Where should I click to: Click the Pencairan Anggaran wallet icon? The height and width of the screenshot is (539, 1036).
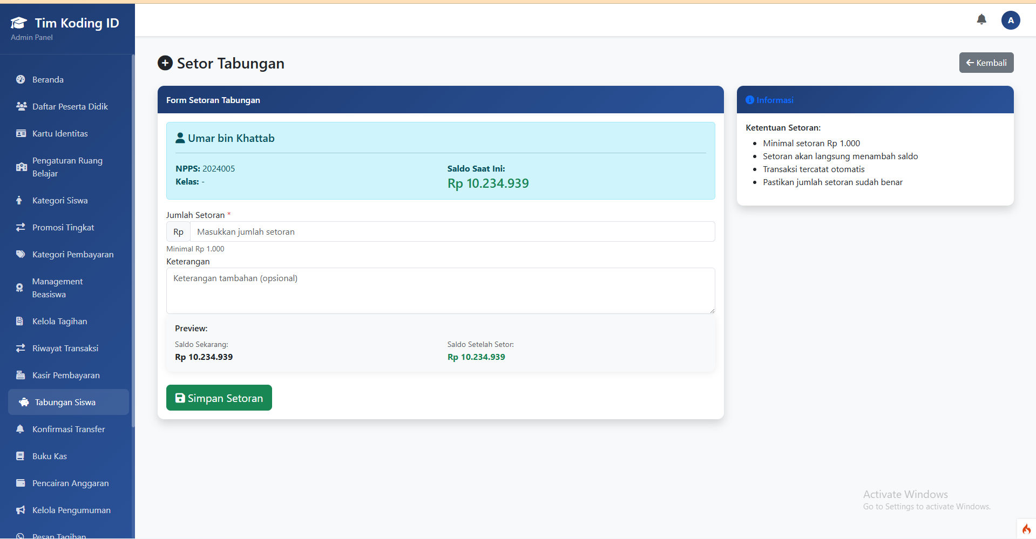[x=20, y=483]
